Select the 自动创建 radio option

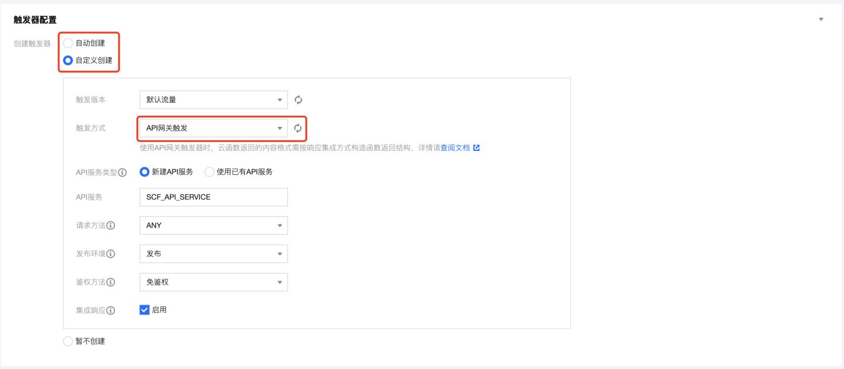[x=68, y=43]
